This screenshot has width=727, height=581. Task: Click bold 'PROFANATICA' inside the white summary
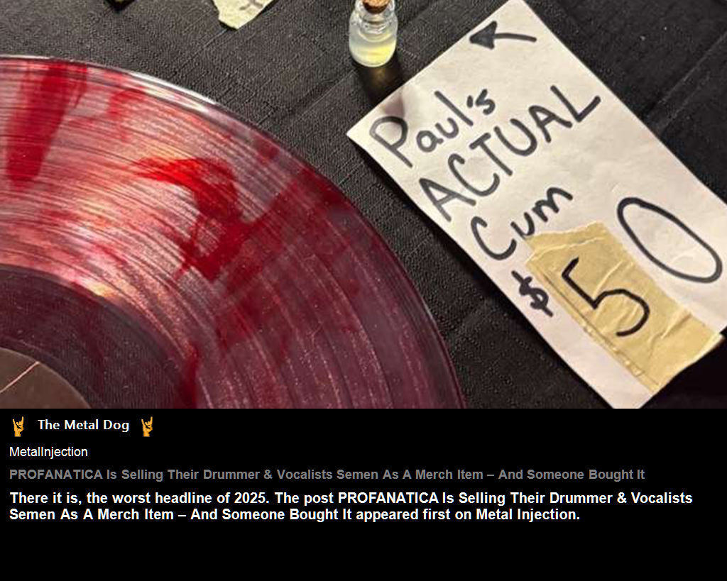click(388, 498)
